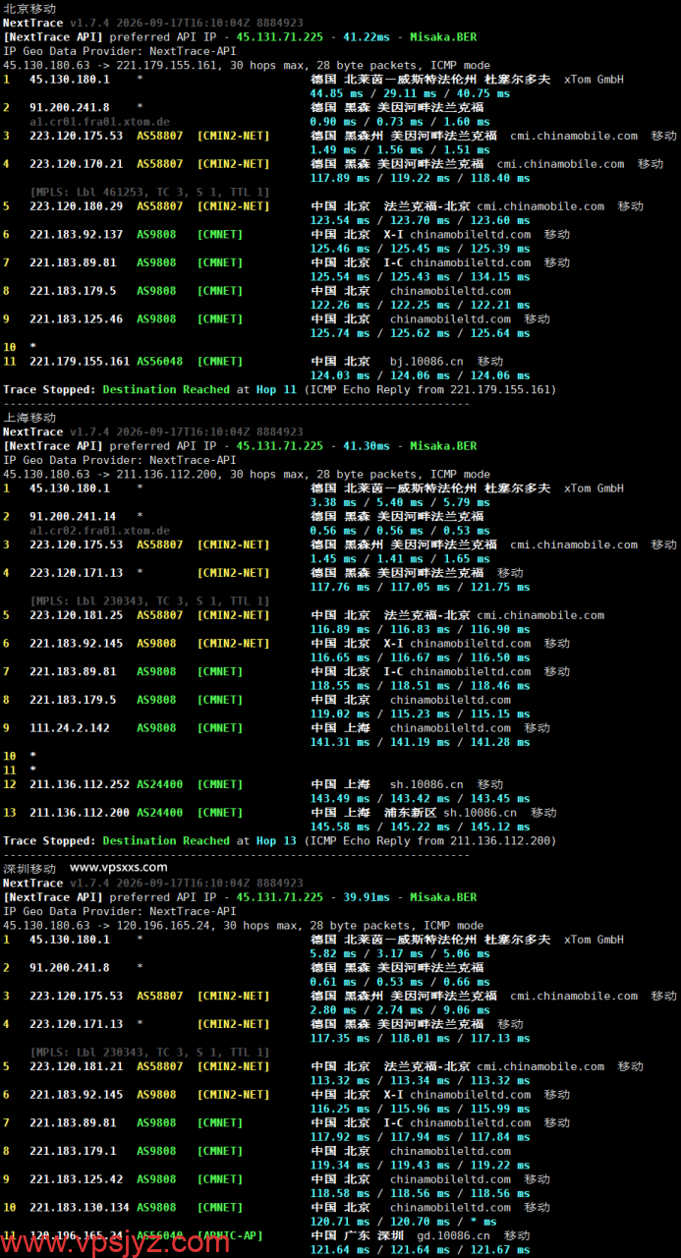Click IP address 211.136.112.252

80,784
